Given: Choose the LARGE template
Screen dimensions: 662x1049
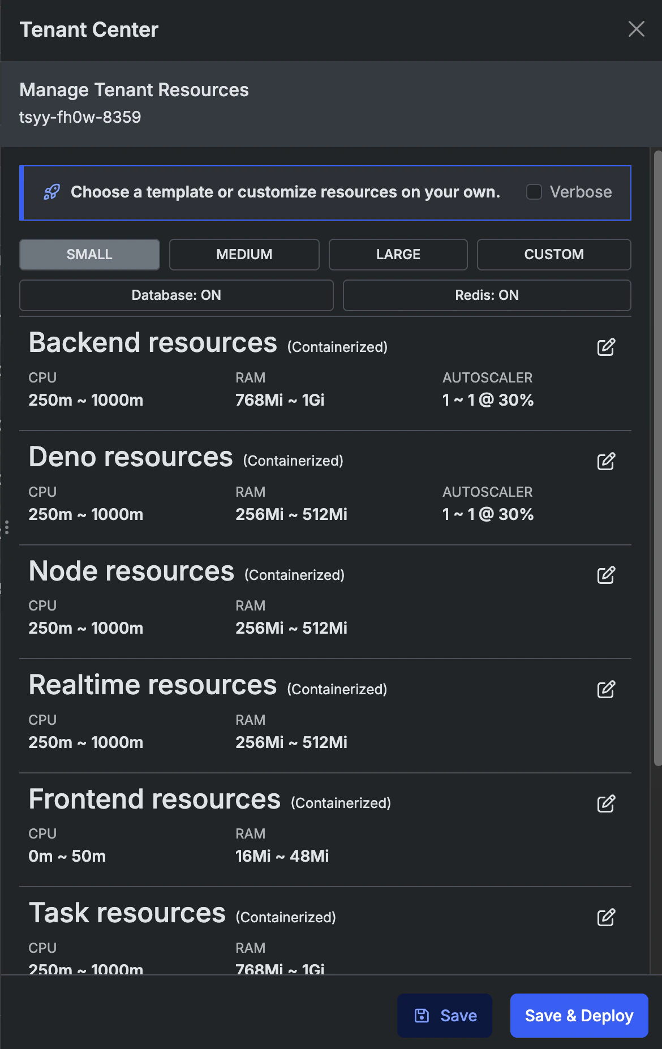Looking at the screenshot, I should coord(398,255).
